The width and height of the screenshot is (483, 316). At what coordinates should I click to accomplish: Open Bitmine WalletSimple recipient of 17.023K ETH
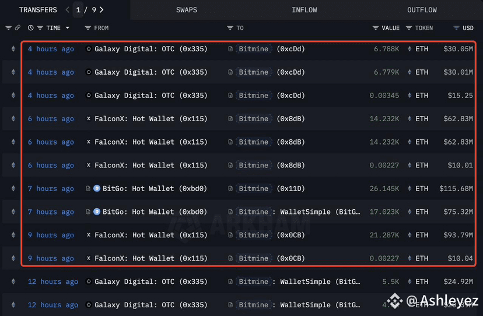(x=298, y=212)
